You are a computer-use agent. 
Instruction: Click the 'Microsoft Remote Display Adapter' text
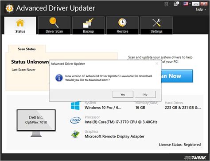(114, 136)
